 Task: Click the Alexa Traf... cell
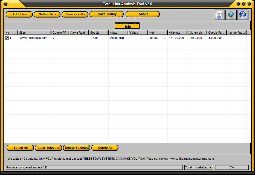118,38
